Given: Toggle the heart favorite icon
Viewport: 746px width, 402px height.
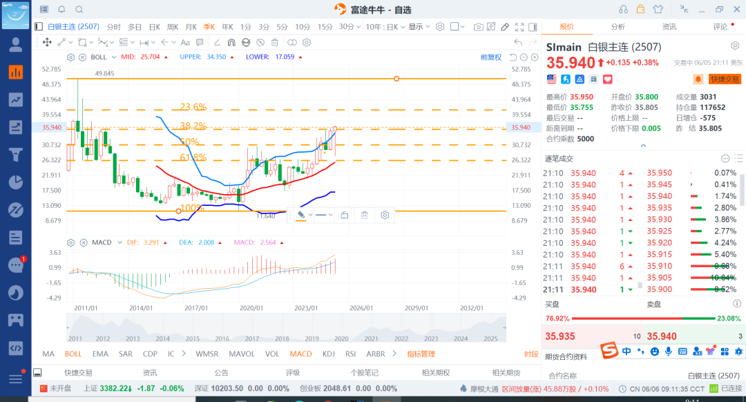Looking at the screenshot, I should [x=608, y=79].
